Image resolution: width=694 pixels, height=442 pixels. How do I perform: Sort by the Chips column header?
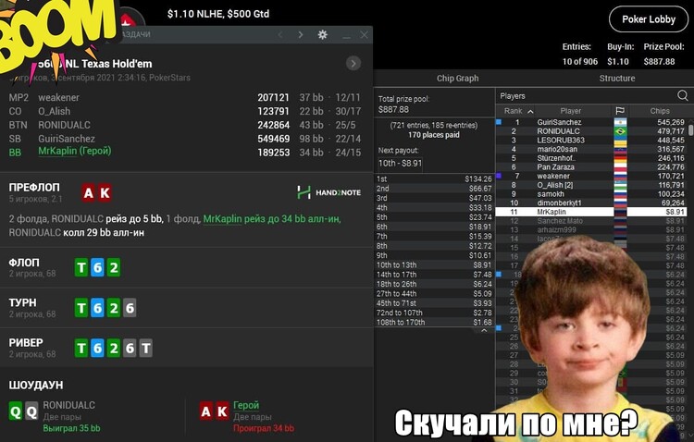(x=660, y=111)
